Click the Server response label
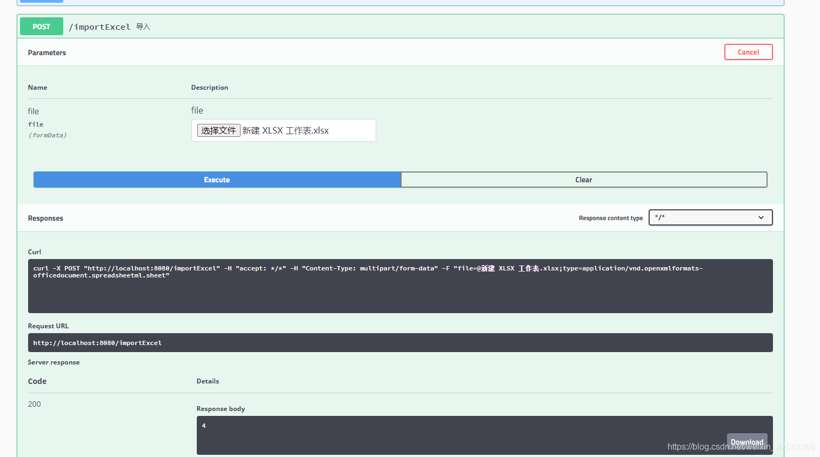 click(x=54, y=362)
